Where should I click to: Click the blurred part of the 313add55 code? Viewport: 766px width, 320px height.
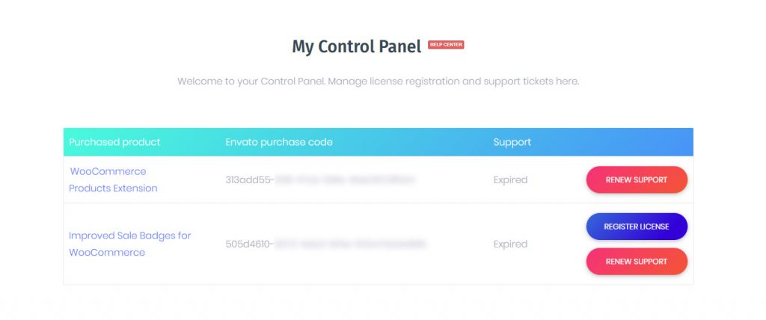pos(345,180)
